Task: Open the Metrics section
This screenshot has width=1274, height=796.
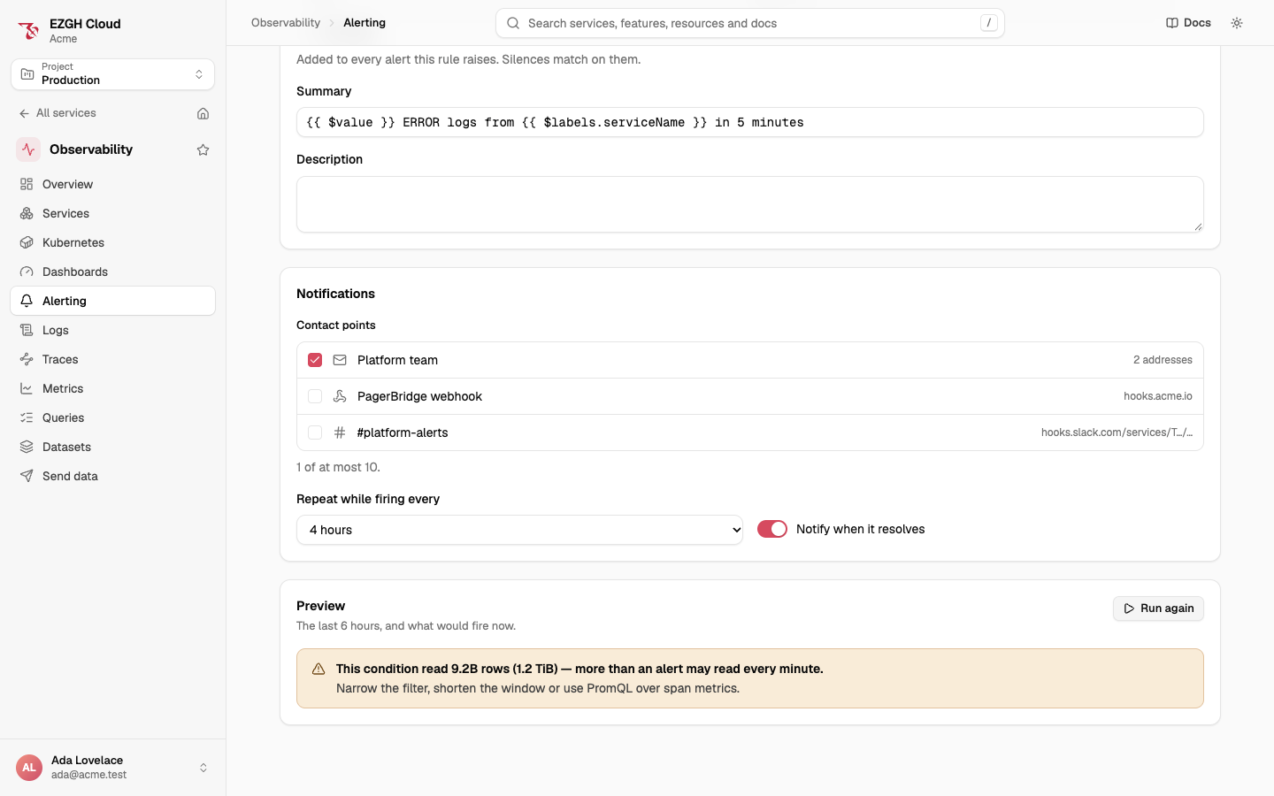Action: [112, 388]
